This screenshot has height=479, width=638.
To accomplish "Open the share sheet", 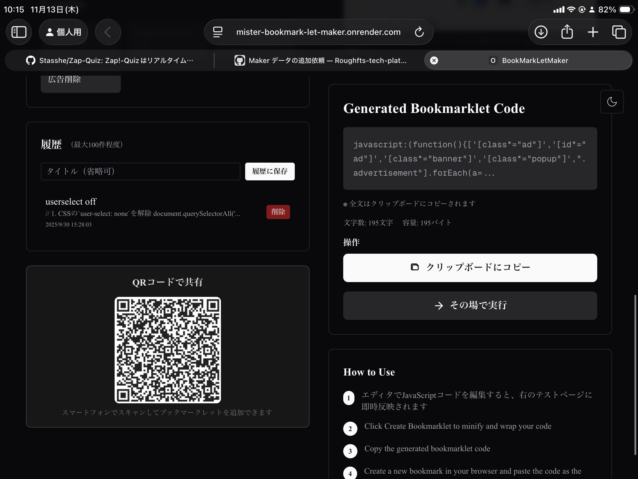I will (x=566, y=32).
